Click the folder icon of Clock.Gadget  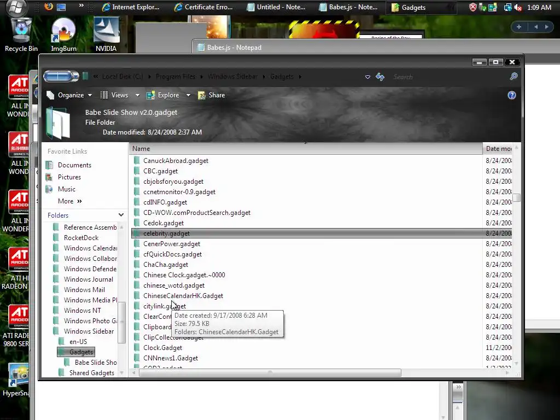point(137,348)
